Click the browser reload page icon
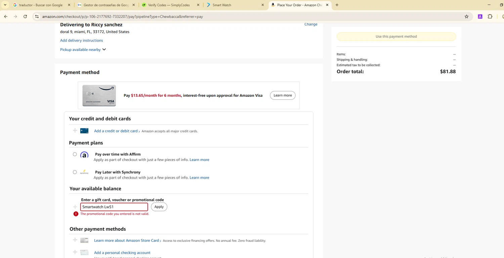 coord(25,16)
